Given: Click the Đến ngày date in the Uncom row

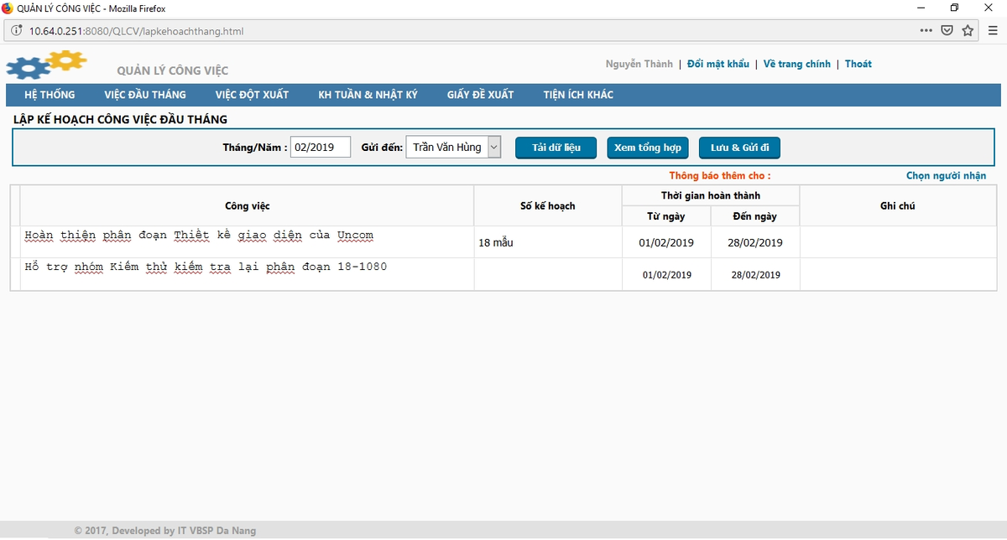Looking at the screenshot, I should pyautogui.click(x=755, y=243).
